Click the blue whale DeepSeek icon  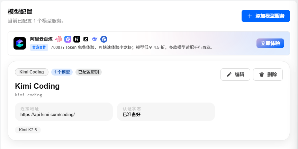(x=95, y=39)
